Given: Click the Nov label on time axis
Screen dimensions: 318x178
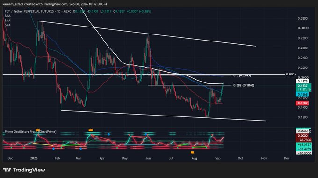Looking at the screenshot, I should (x=264, y=158).
